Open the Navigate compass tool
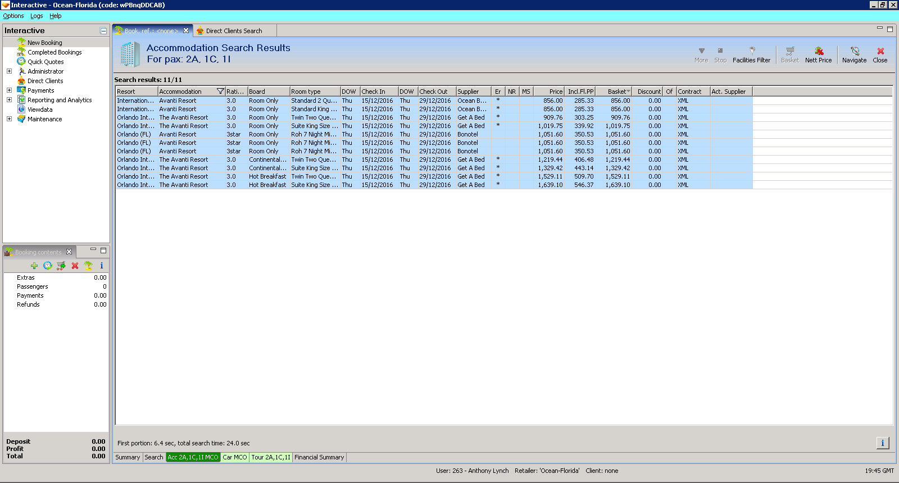 (854, 54)
